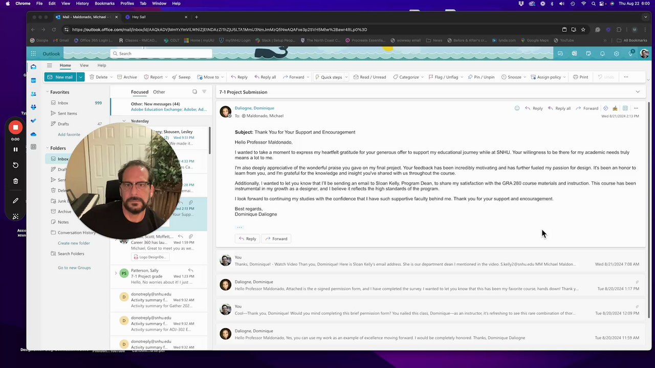655x368 pixels.
Task: Click the New mail button
Action: (x=60, y=77)
